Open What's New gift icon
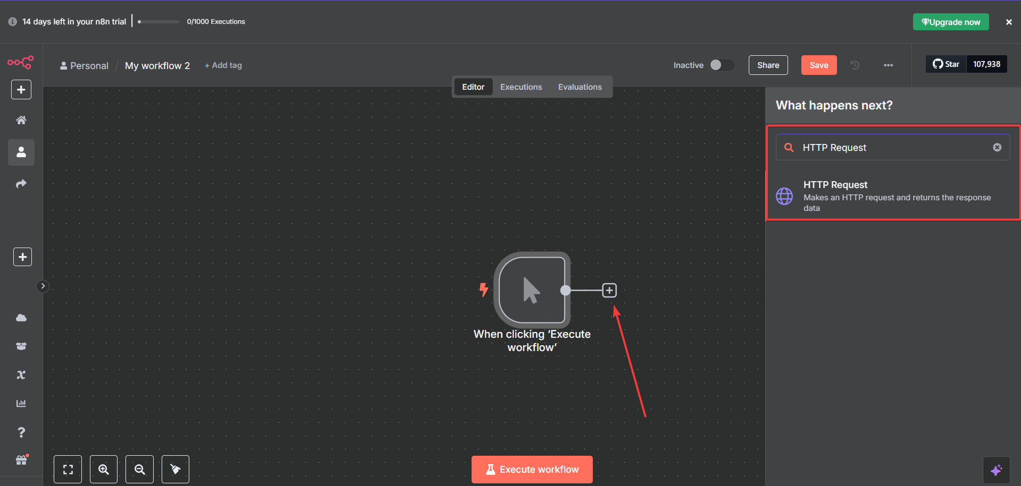The height and width of the screenshot is (486, 1021). (x=21, y=460)
